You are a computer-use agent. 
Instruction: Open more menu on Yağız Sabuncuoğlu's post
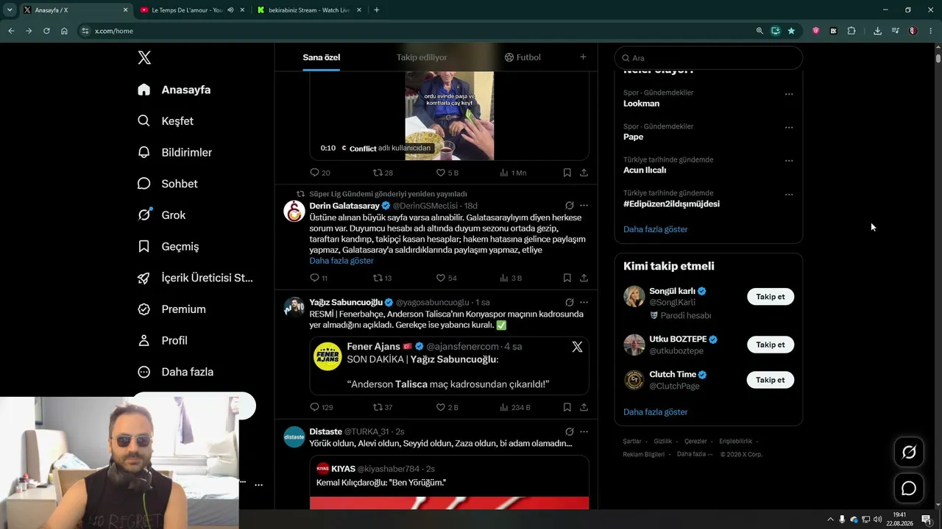pos(584,302)
